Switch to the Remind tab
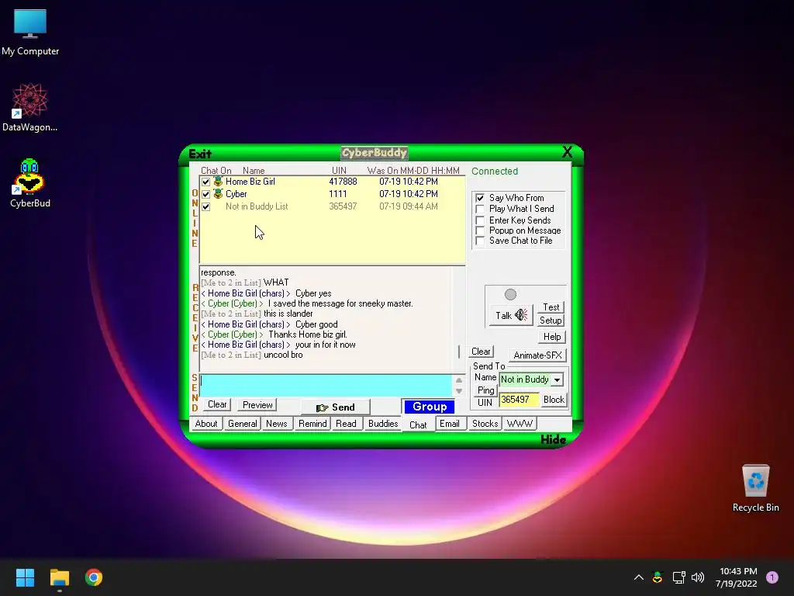Image resolution: width=794 pixels, height=596 pixels. (x=312, y=424)
